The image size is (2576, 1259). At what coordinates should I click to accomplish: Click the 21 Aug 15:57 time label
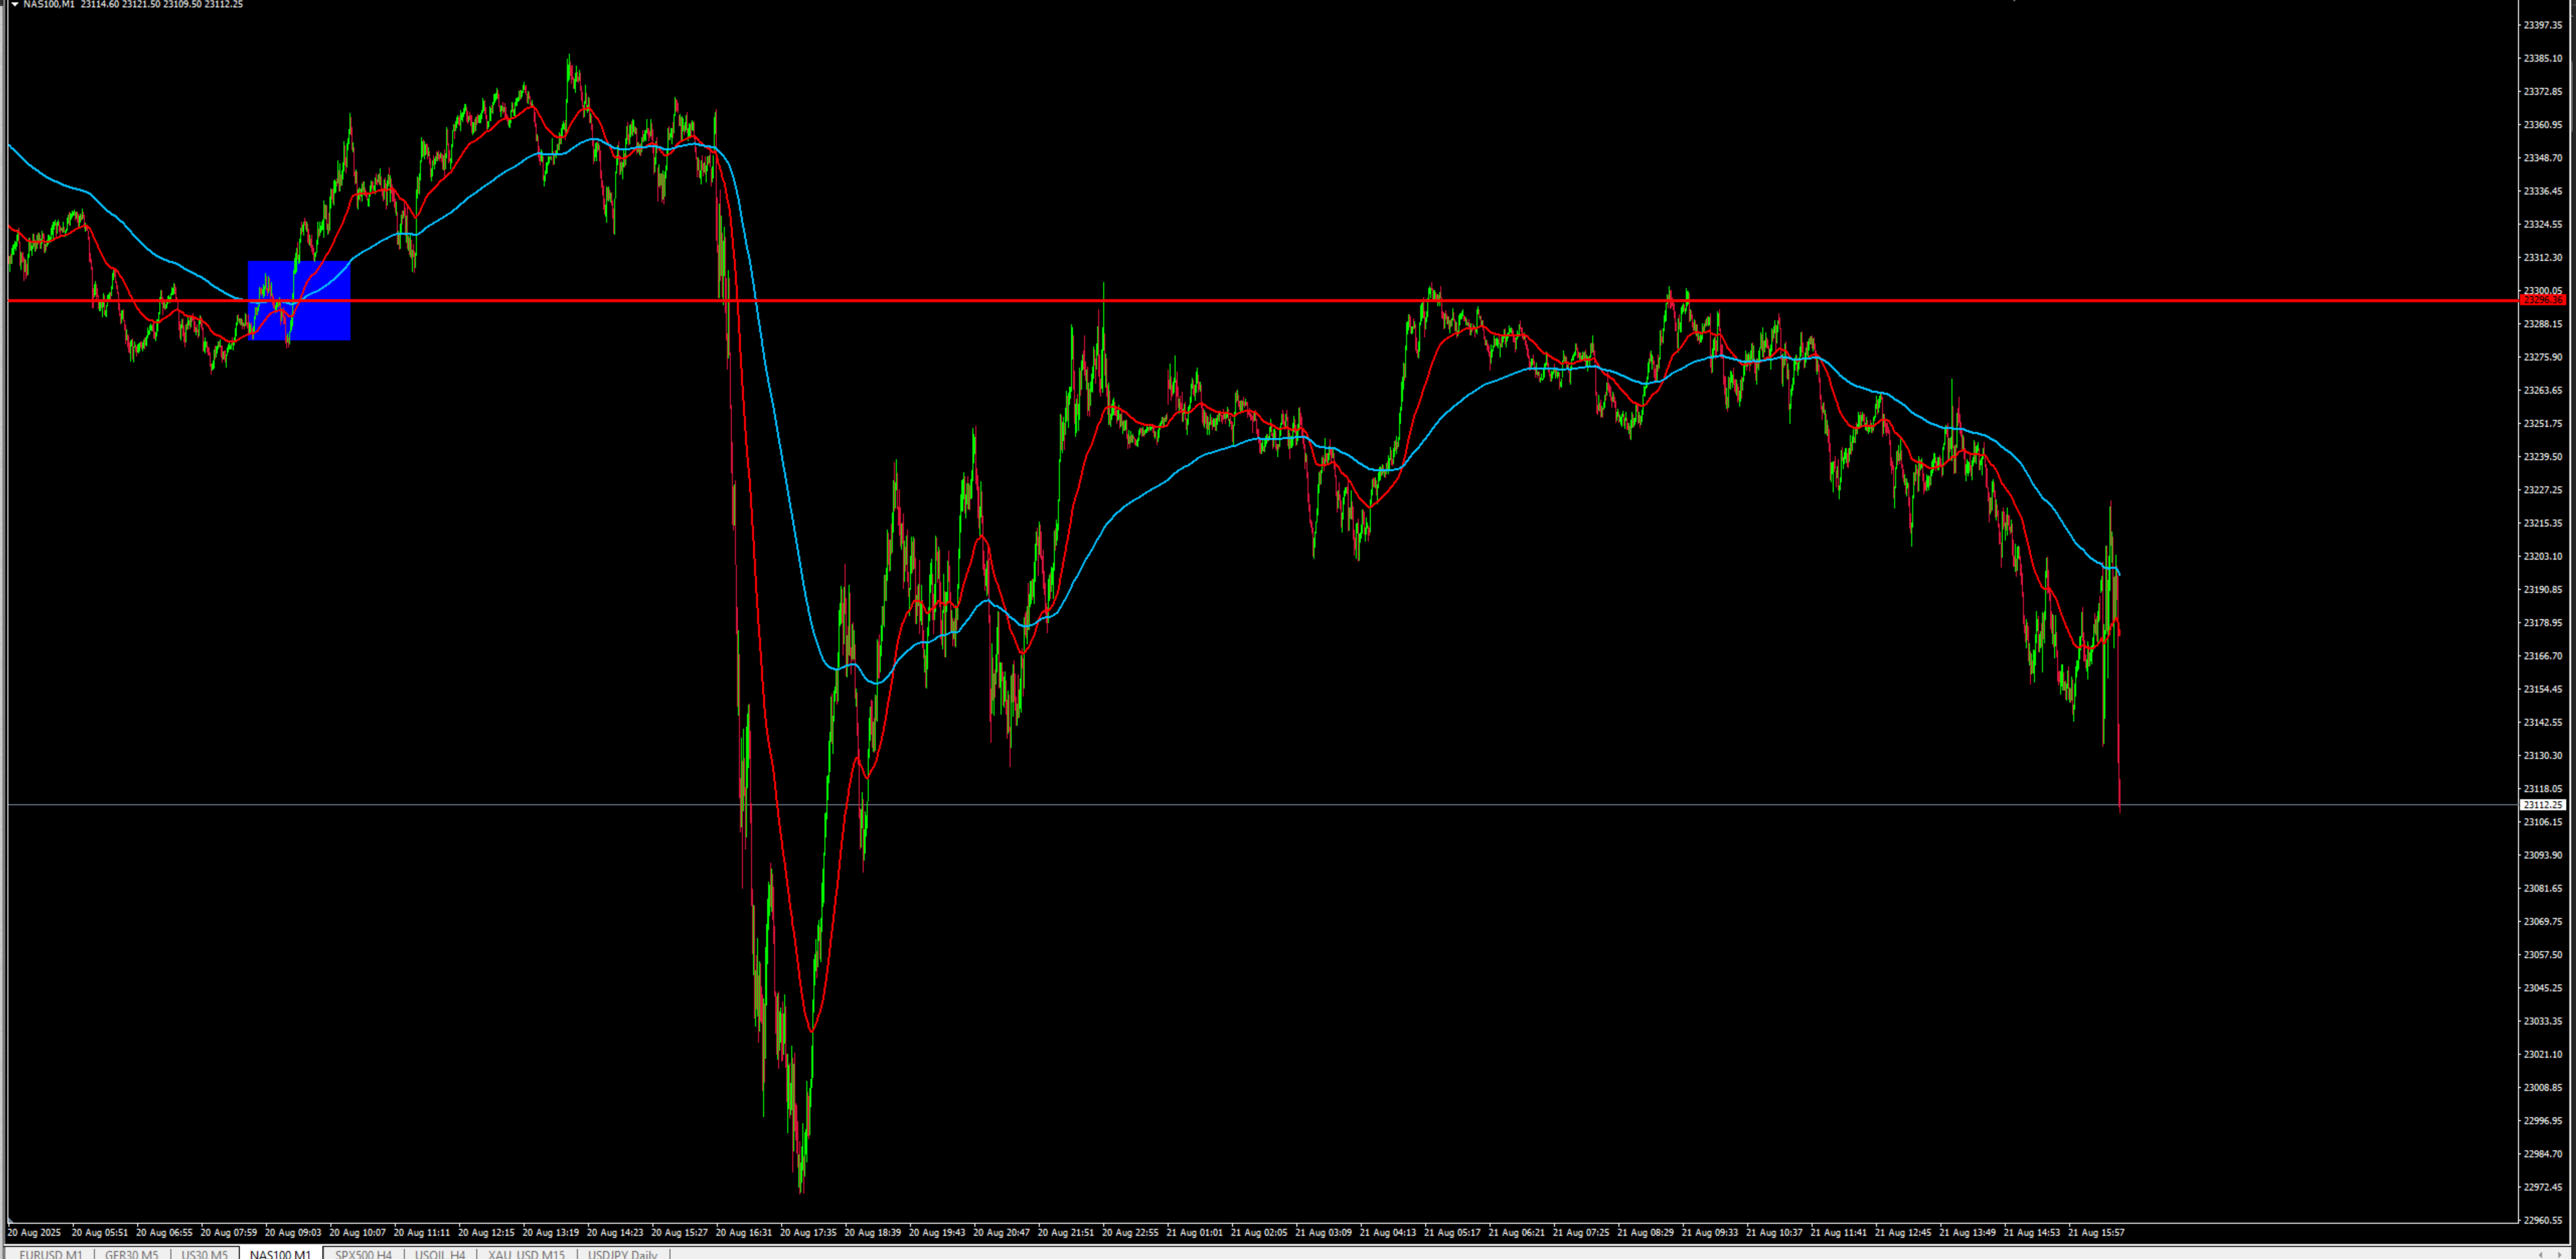point(2095,1233)
